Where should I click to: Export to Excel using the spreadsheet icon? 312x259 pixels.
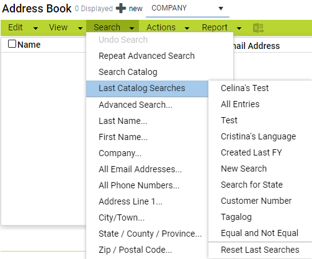[258, 28]
